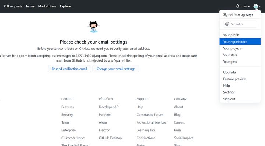Open the Partners footer link
This screenshot has width=265, height=146.
(105, 115)
